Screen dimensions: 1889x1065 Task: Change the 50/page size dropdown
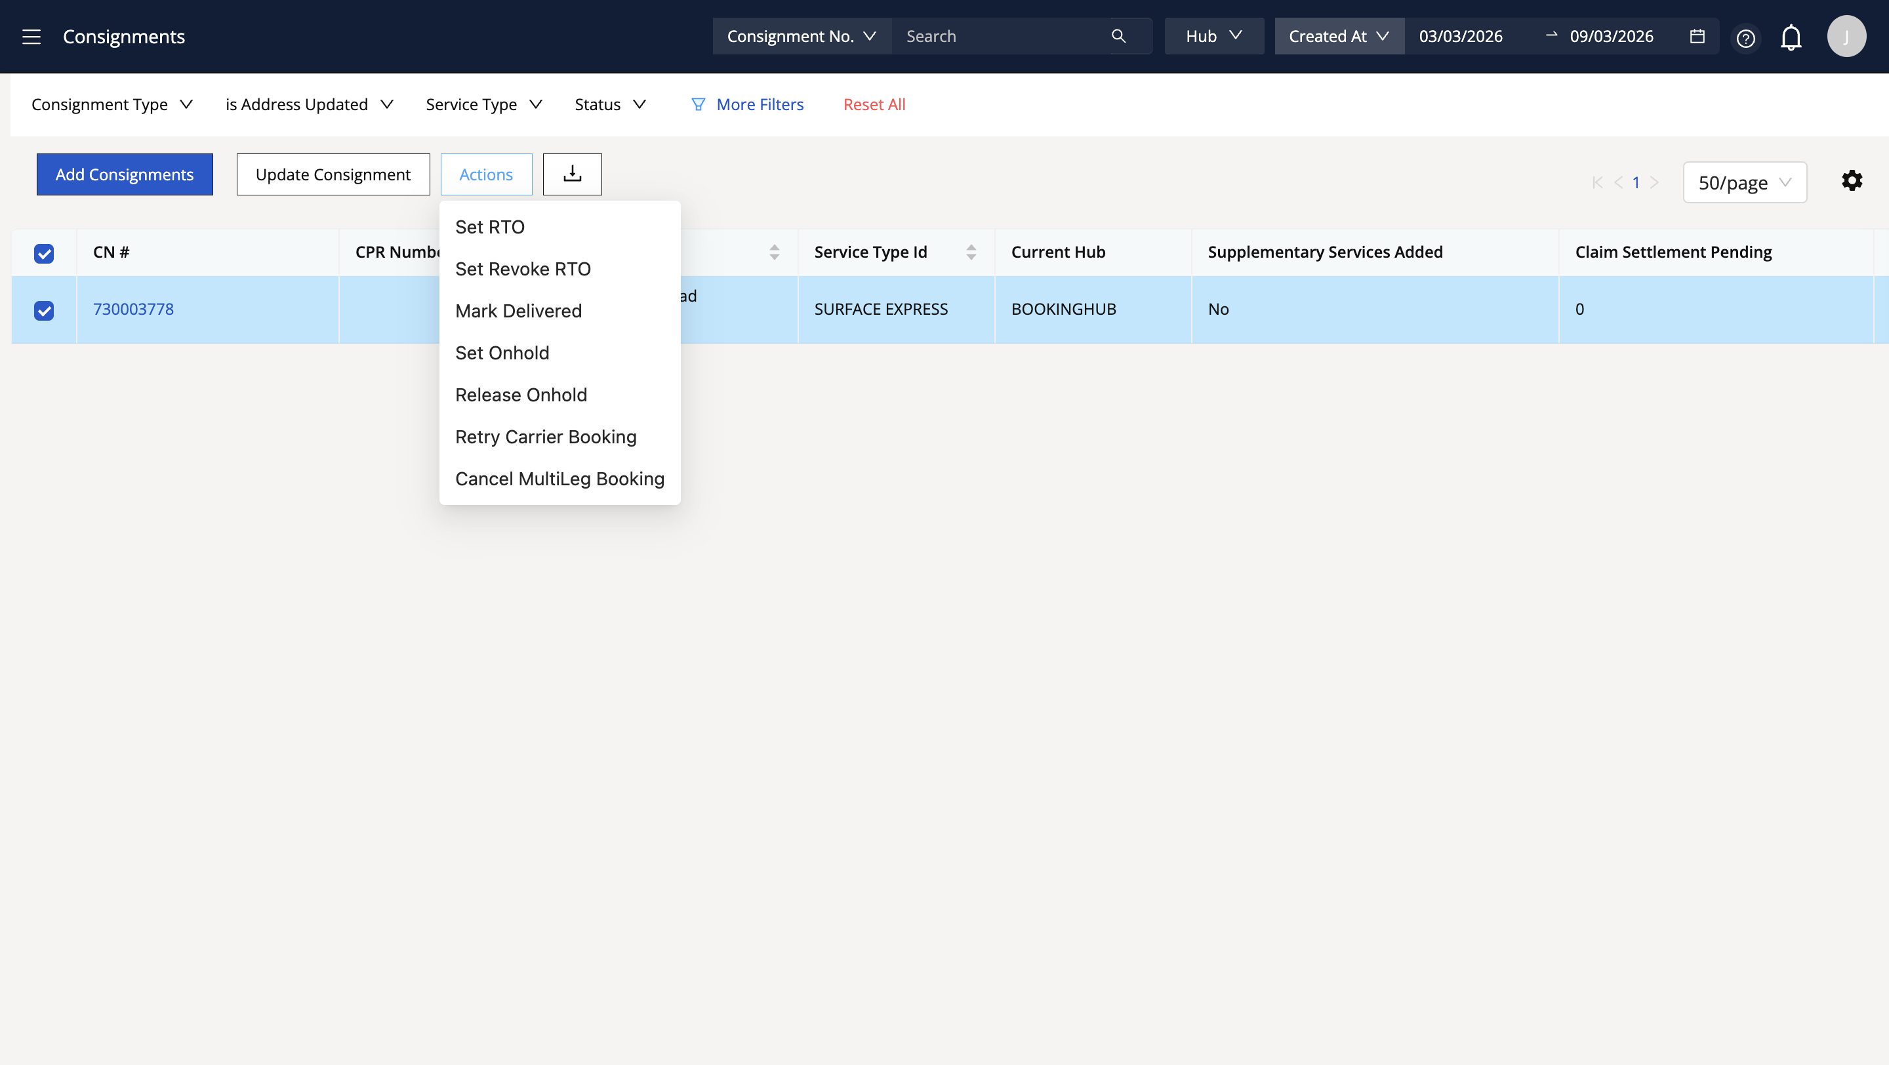(x=1744, y=182)
